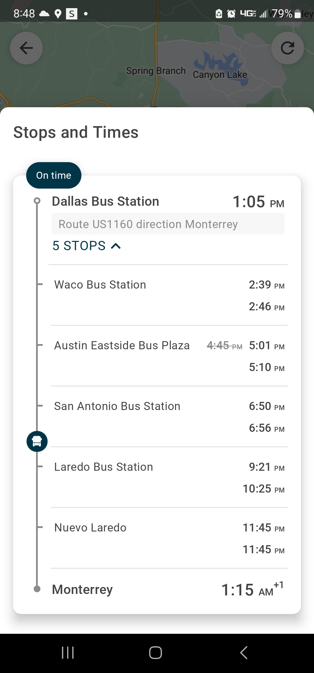Open Android recent apps button
314x673 pixels.
(x=68, y=653)
